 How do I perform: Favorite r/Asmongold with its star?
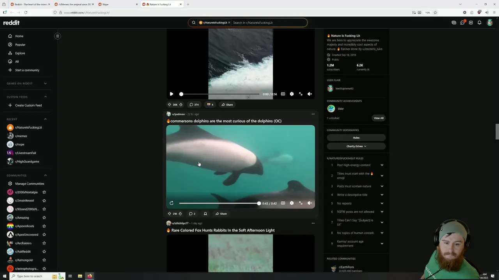[44, 260]
